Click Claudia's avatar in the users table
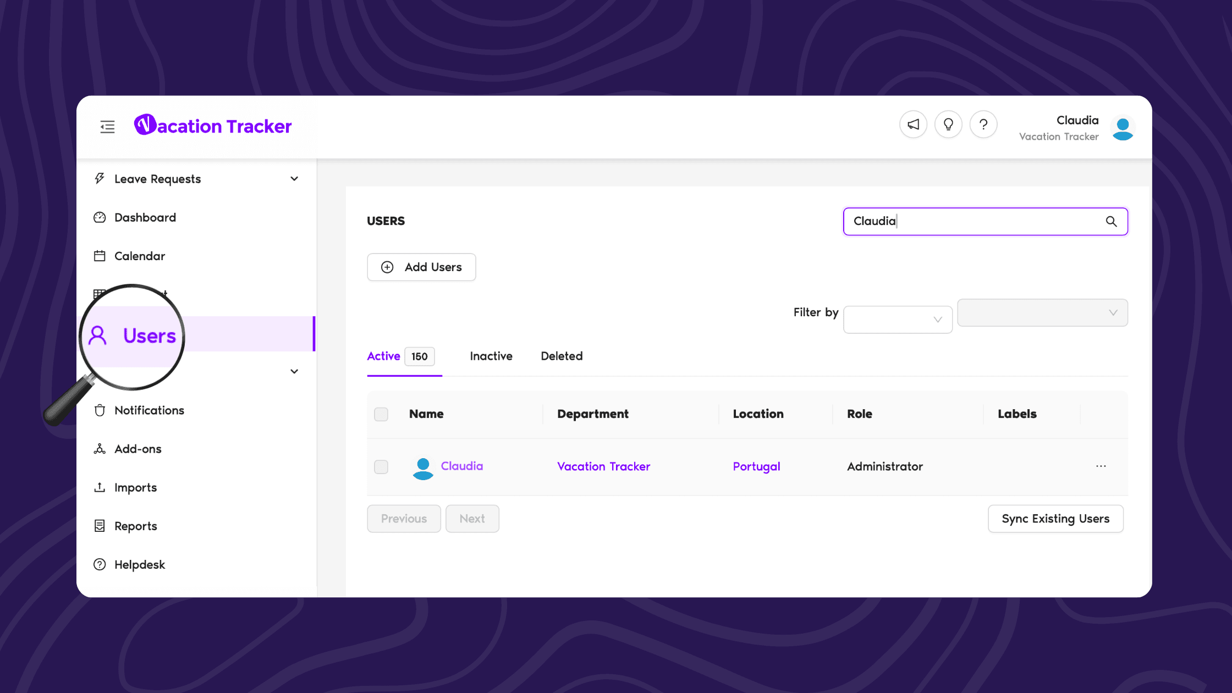Screen dimensions: 1232x693 coord(423,468)
